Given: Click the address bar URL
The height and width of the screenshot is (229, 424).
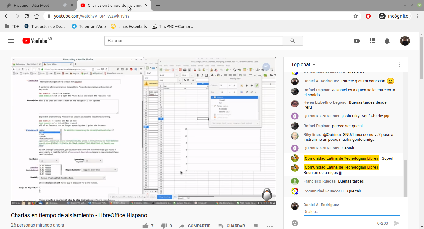Looking at the screenshot, I should [x=92, y=16].
